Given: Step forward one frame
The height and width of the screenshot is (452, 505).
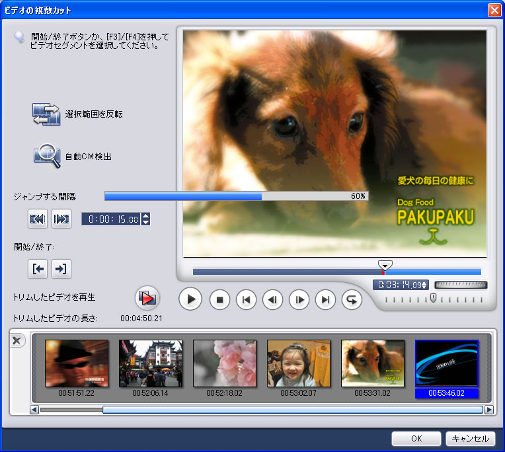Looking at the screenshot, I should (x=299, y=300).
